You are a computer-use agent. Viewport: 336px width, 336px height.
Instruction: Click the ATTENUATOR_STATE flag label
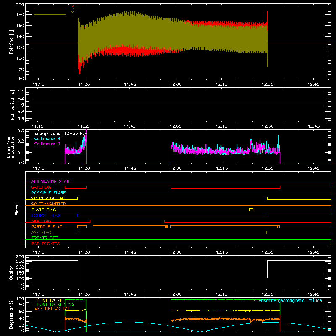coord(51,181)
